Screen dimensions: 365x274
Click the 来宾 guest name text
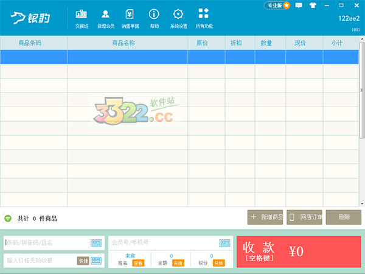coord(130,256)
